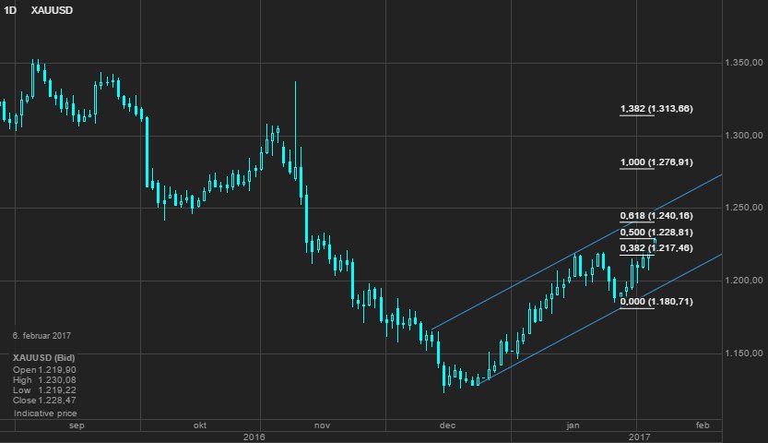Click the 1.350,00 price axis label
Viewport: 768px width, 443px height.
(743, 63)
